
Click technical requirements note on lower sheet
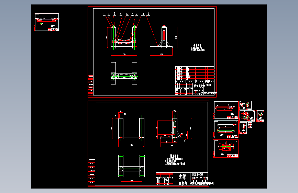[x=175, y=160]
